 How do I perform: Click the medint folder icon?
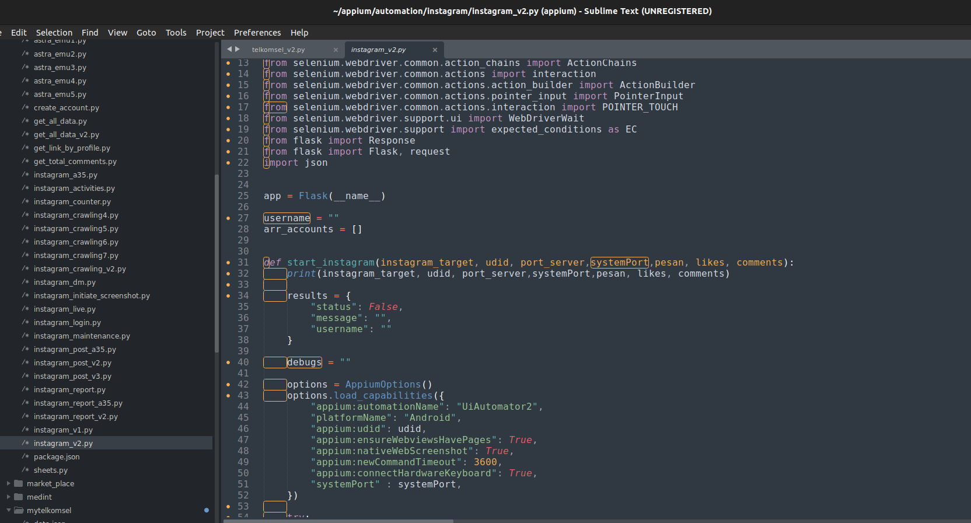pyautogui.click(x=19, y=497)
